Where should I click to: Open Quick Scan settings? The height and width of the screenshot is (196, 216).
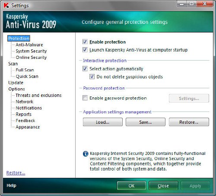27,77
